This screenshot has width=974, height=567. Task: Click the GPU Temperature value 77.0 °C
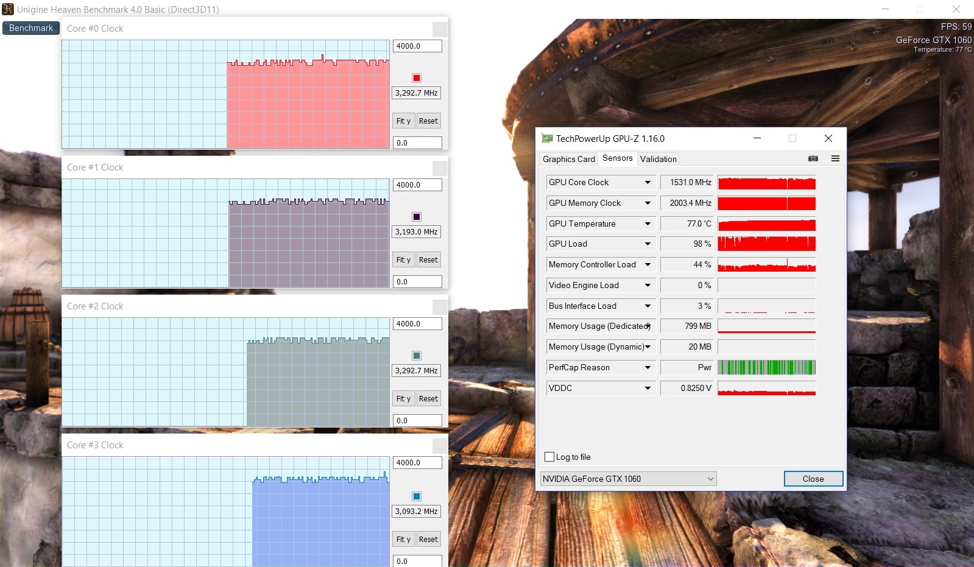(687, 224)
